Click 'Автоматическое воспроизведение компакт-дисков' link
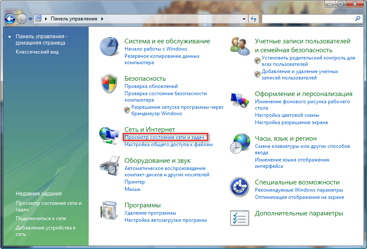The height and width of the screenshot is (249, 367). point(167,171)
